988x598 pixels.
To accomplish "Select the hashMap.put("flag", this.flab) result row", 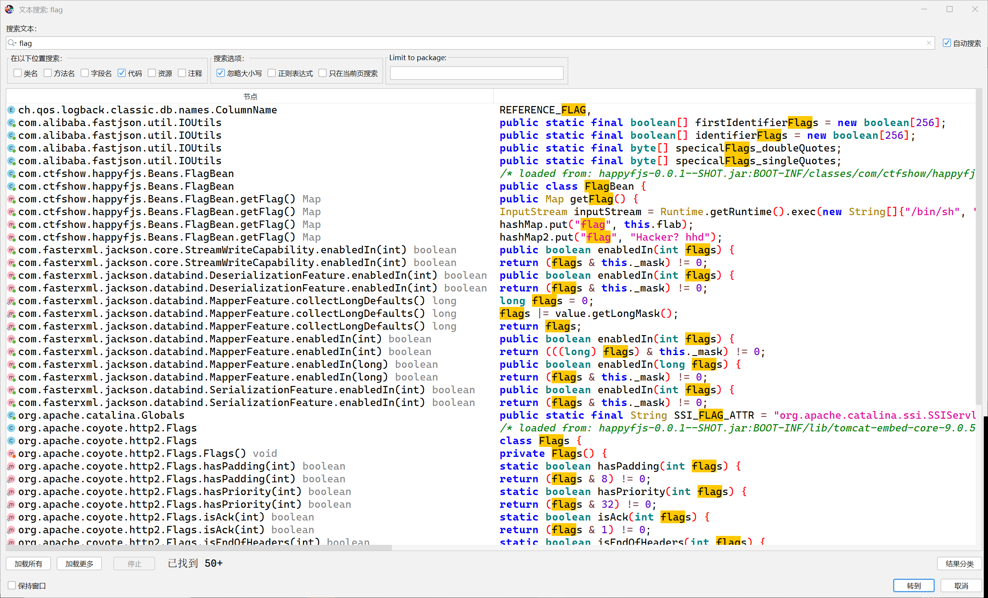I will tap(595, 224).
